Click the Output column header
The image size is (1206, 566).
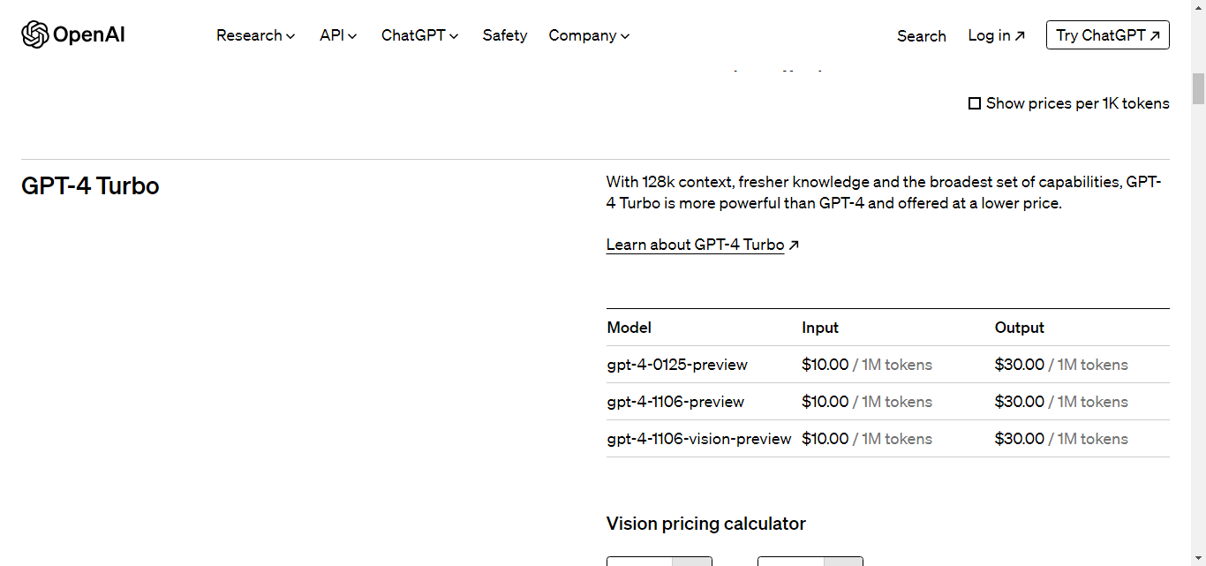pos(1019,328)
